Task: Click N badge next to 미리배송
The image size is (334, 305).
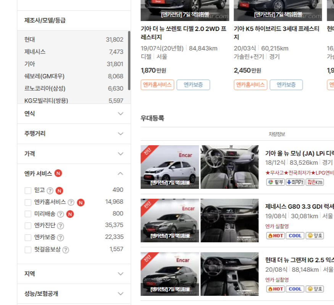Action: pyautogui.click(x=70, y=214)
